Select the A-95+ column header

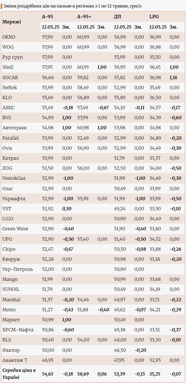[x=84, y=17]
